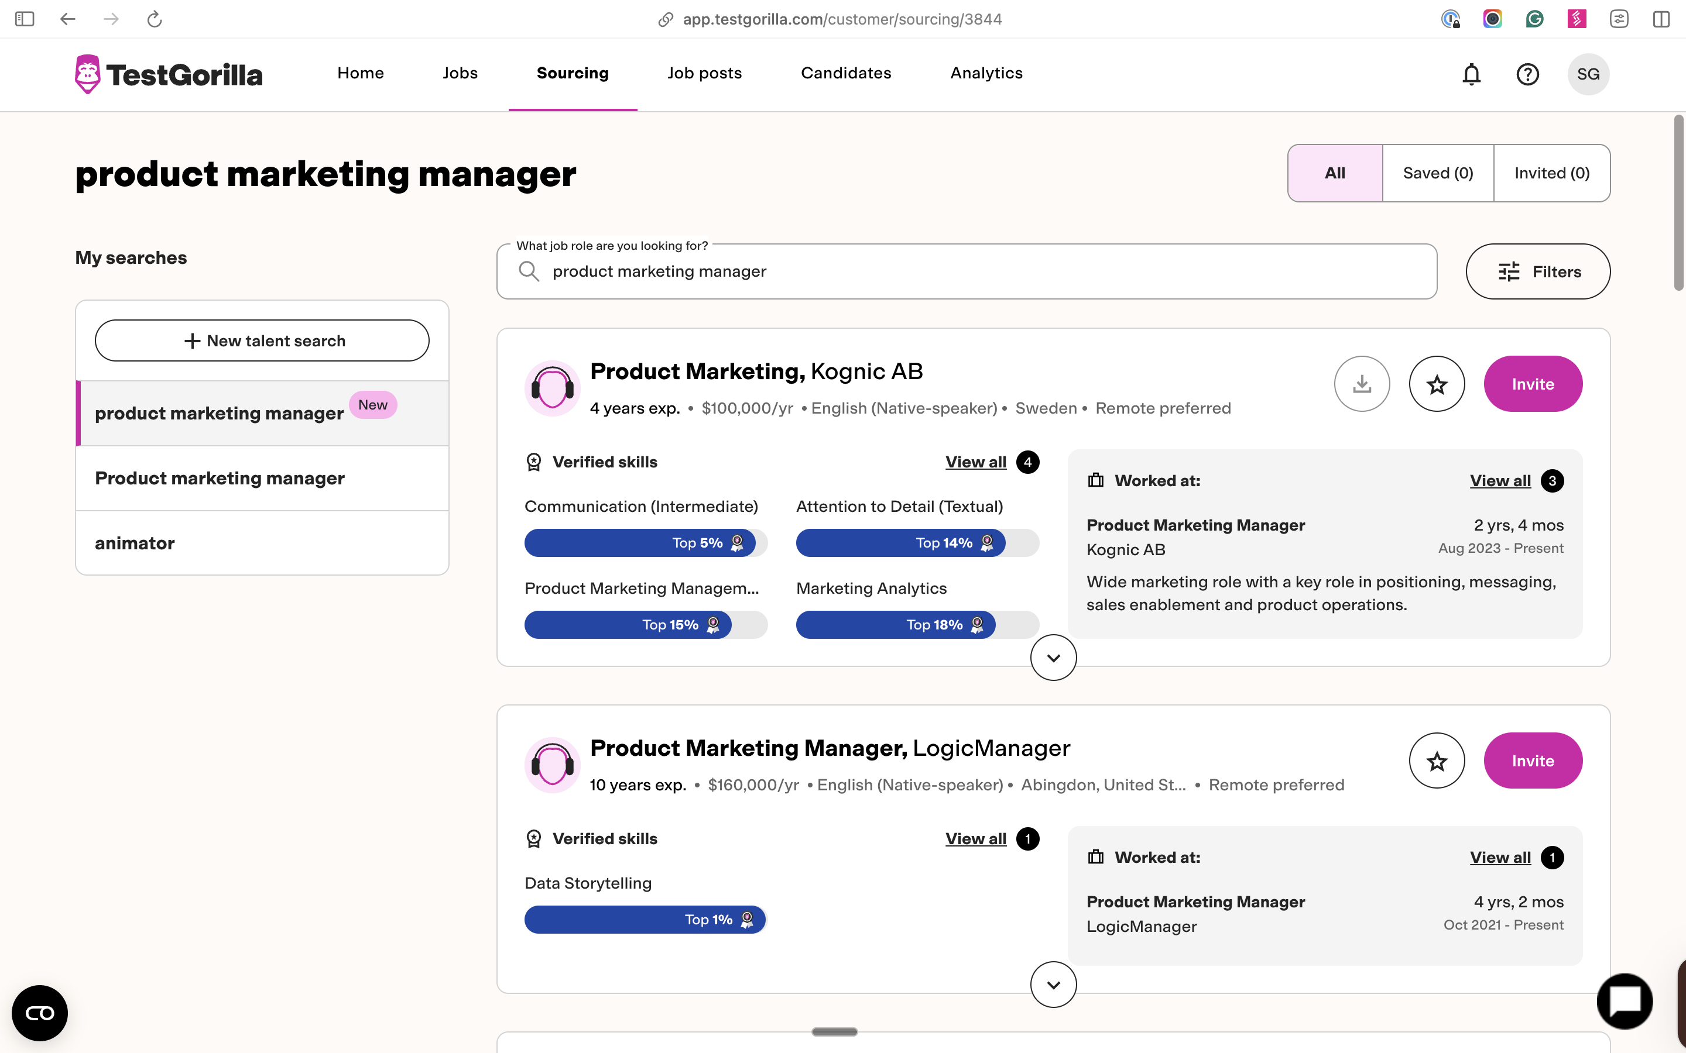The height and width of the screenshot is (1053, 1686).
Task: Click the Communication Top 5% skill bar
Action: 646,542
